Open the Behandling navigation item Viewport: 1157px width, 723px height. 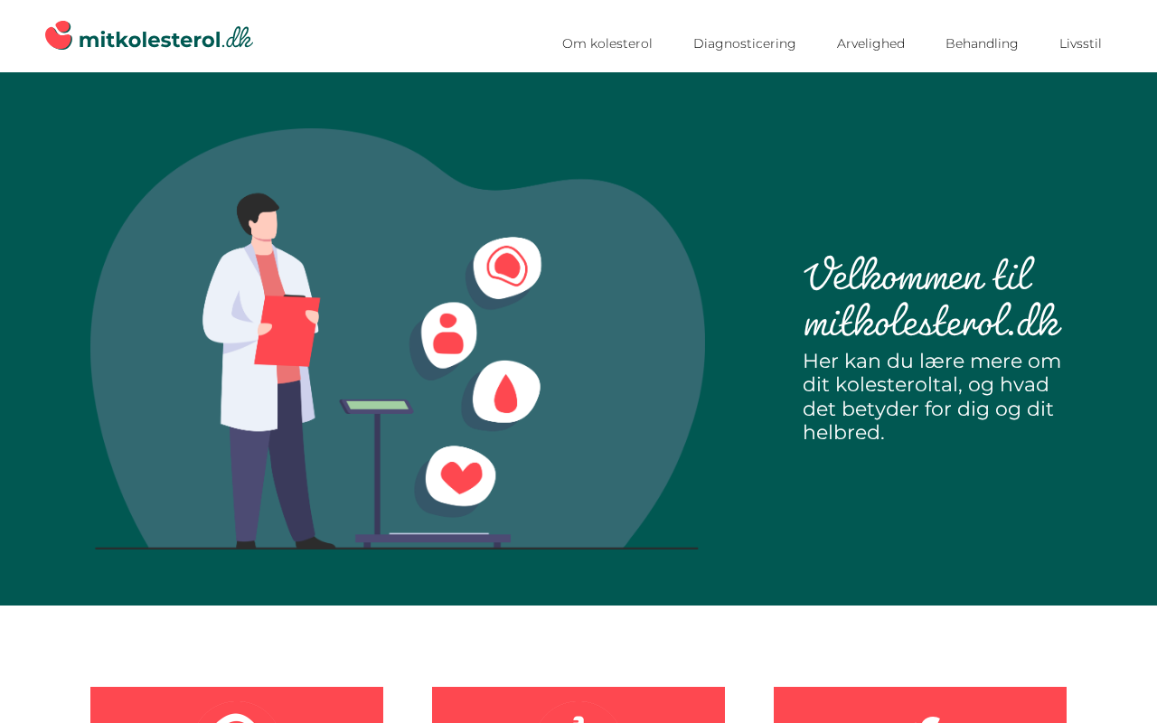[982, 43]
